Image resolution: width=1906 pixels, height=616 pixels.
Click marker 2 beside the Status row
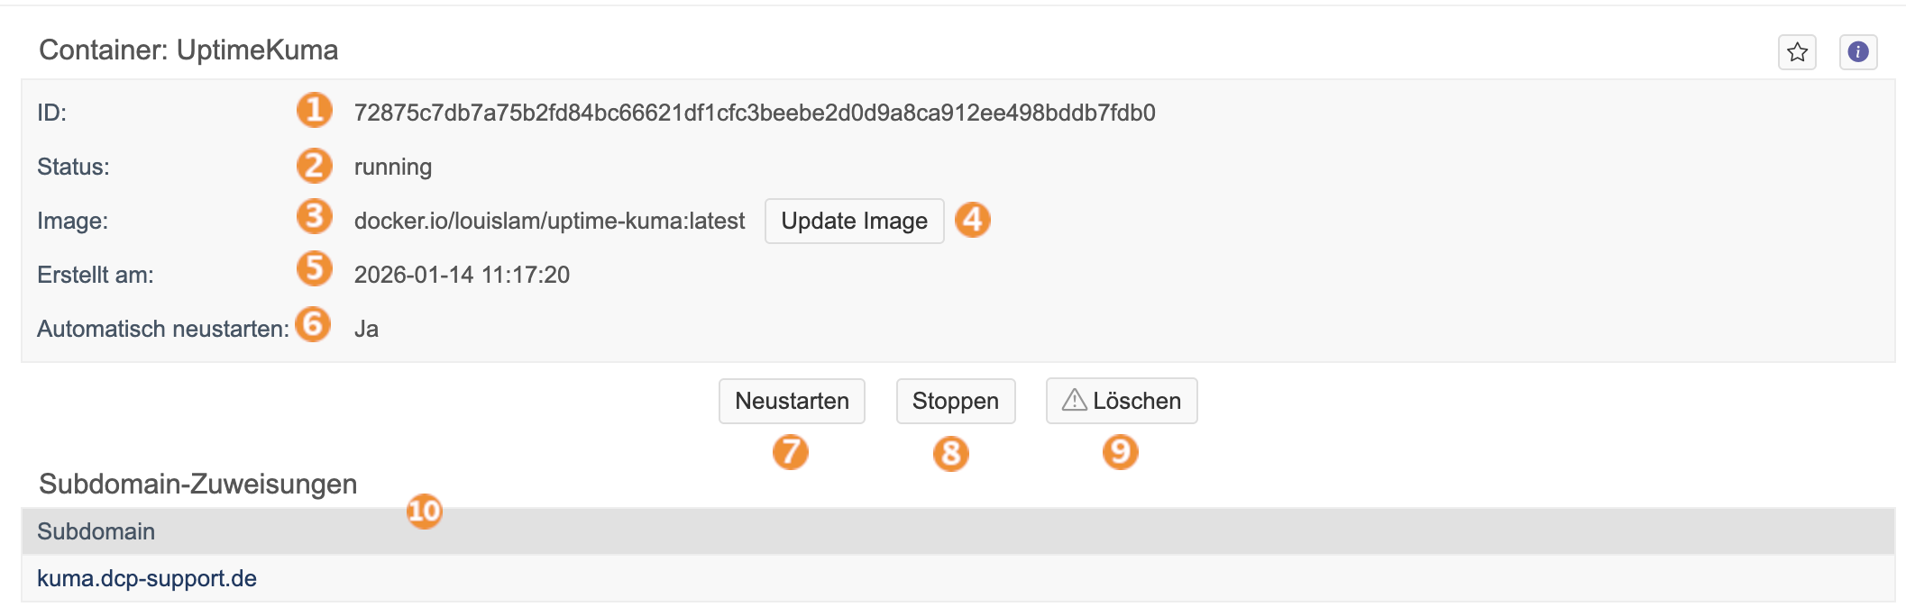314,166
